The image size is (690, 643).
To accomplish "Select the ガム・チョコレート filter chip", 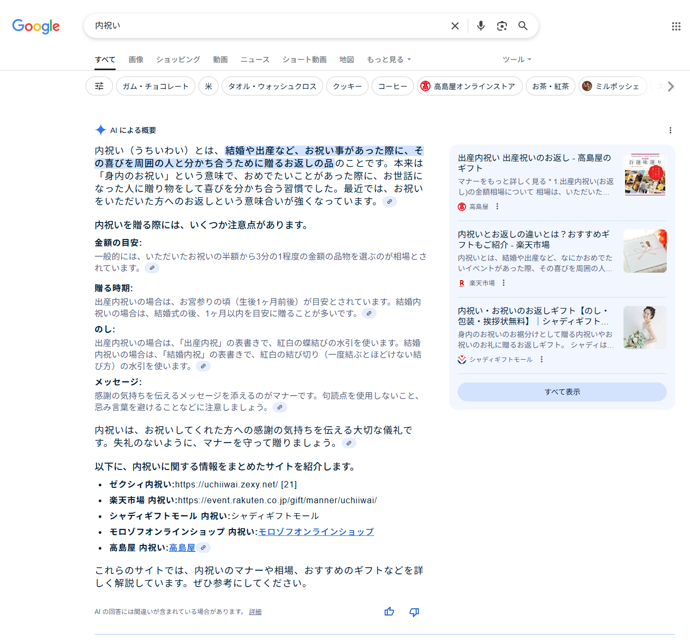I will (x=156, y=86).
